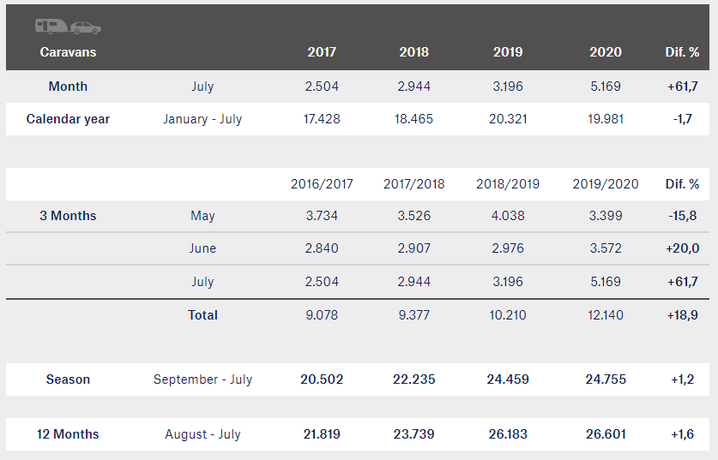Select the September - July period cell
This screenshot has height=460, width=718.
pyautogui.click(x=202, y=379)
